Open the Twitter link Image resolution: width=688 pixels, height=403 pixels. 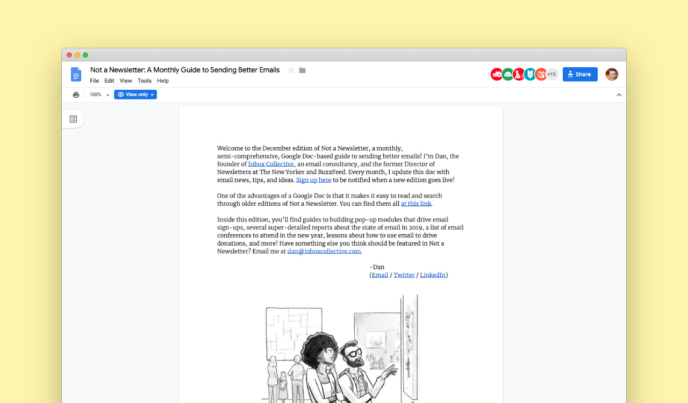(x=404, y=275)
